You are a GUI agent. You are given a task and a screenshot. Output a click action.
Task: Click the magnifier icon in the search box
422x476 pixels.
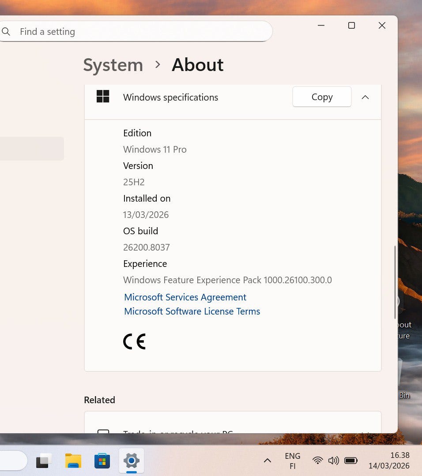click(6, 32)
